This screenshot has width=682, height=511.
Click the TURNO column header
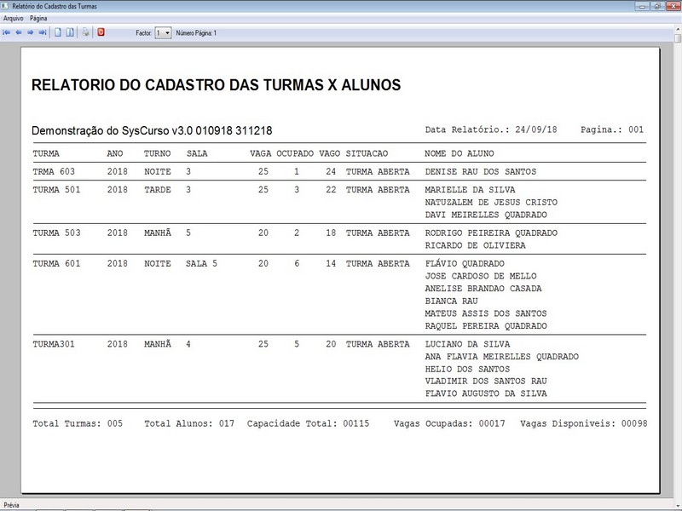[158, 153]
